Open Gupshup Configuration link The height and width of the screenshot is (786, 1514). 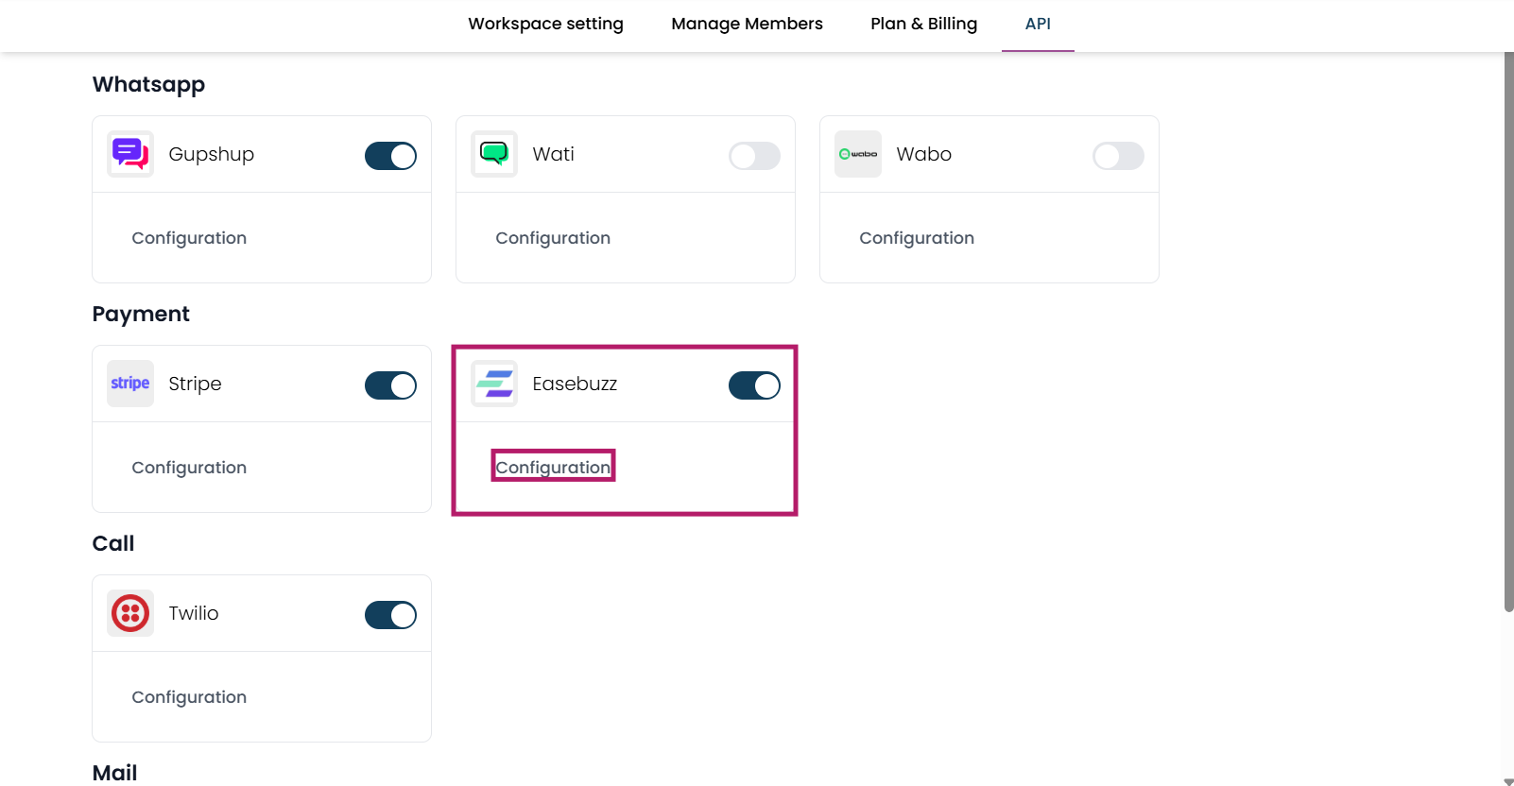tap(189, 238)
